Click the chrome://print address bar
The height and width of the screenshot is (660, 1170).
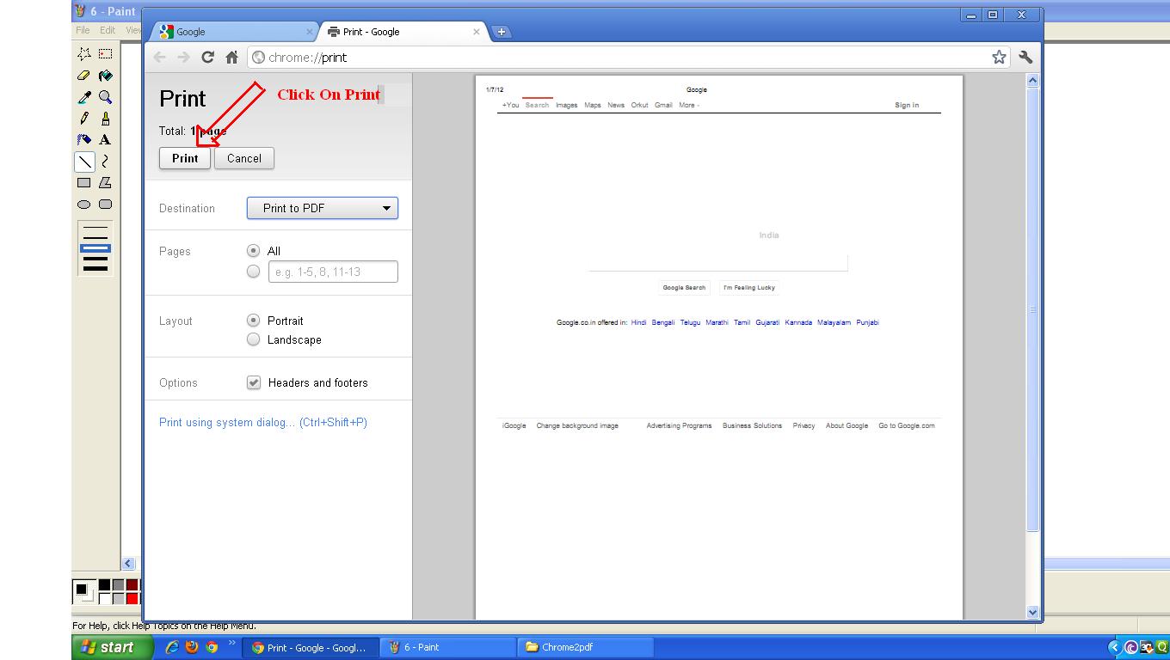[x=626, y=57]
